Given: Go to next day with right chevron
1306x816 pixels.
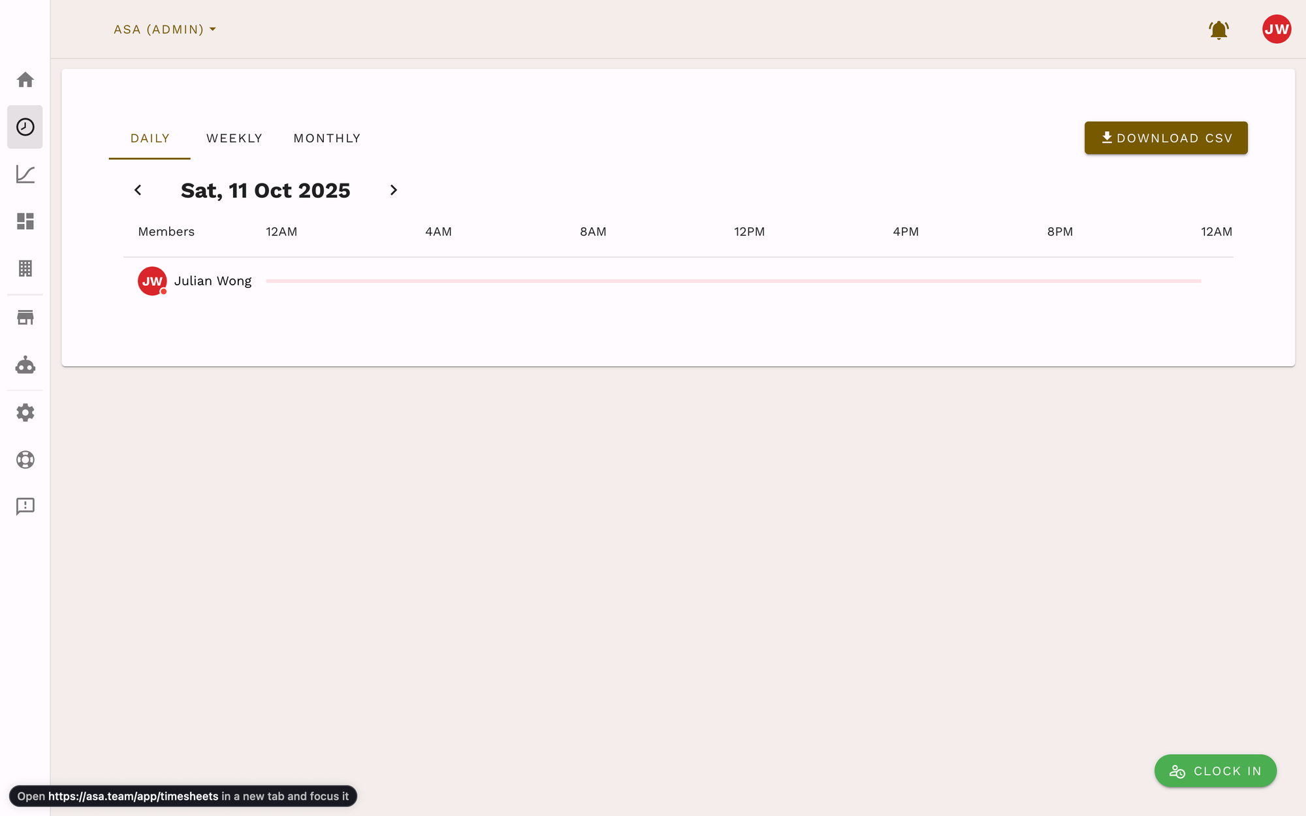Looking at the screenshot, I should click(x=393, y=190).
